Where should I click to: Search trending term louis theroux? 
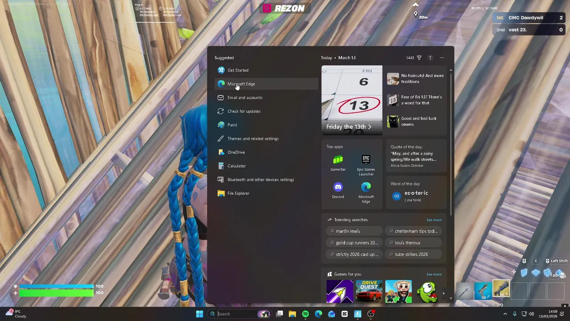pos(413,243)
